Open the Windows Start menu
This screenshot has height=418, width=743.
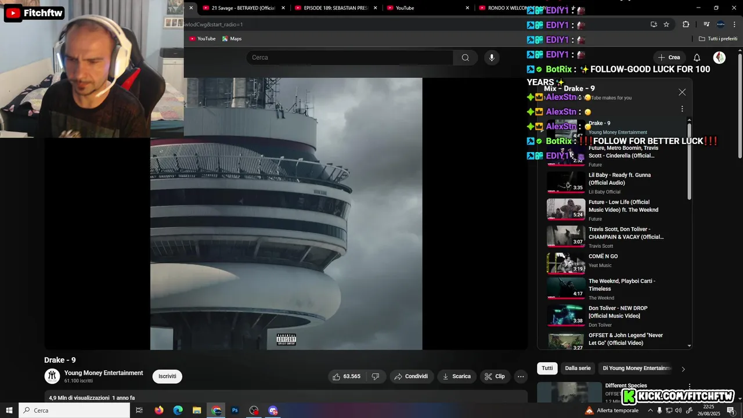pyautogui.click(x=9, y=410)
